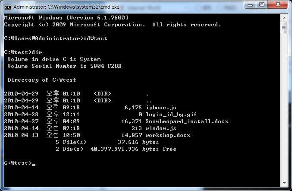292x191 pixels.
Task: Click the file name 'iphone.js'
Action: point(161,108)
